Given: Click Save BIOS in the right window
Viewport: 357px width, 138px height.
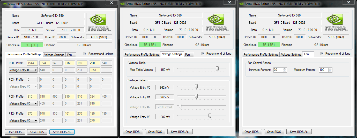Looking at the screenshot, I should [274, 132].
